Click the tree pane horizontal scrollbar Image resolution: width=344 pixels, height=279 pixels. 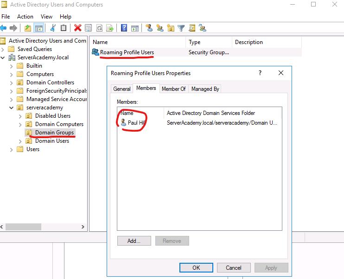[x=23, y=227]
